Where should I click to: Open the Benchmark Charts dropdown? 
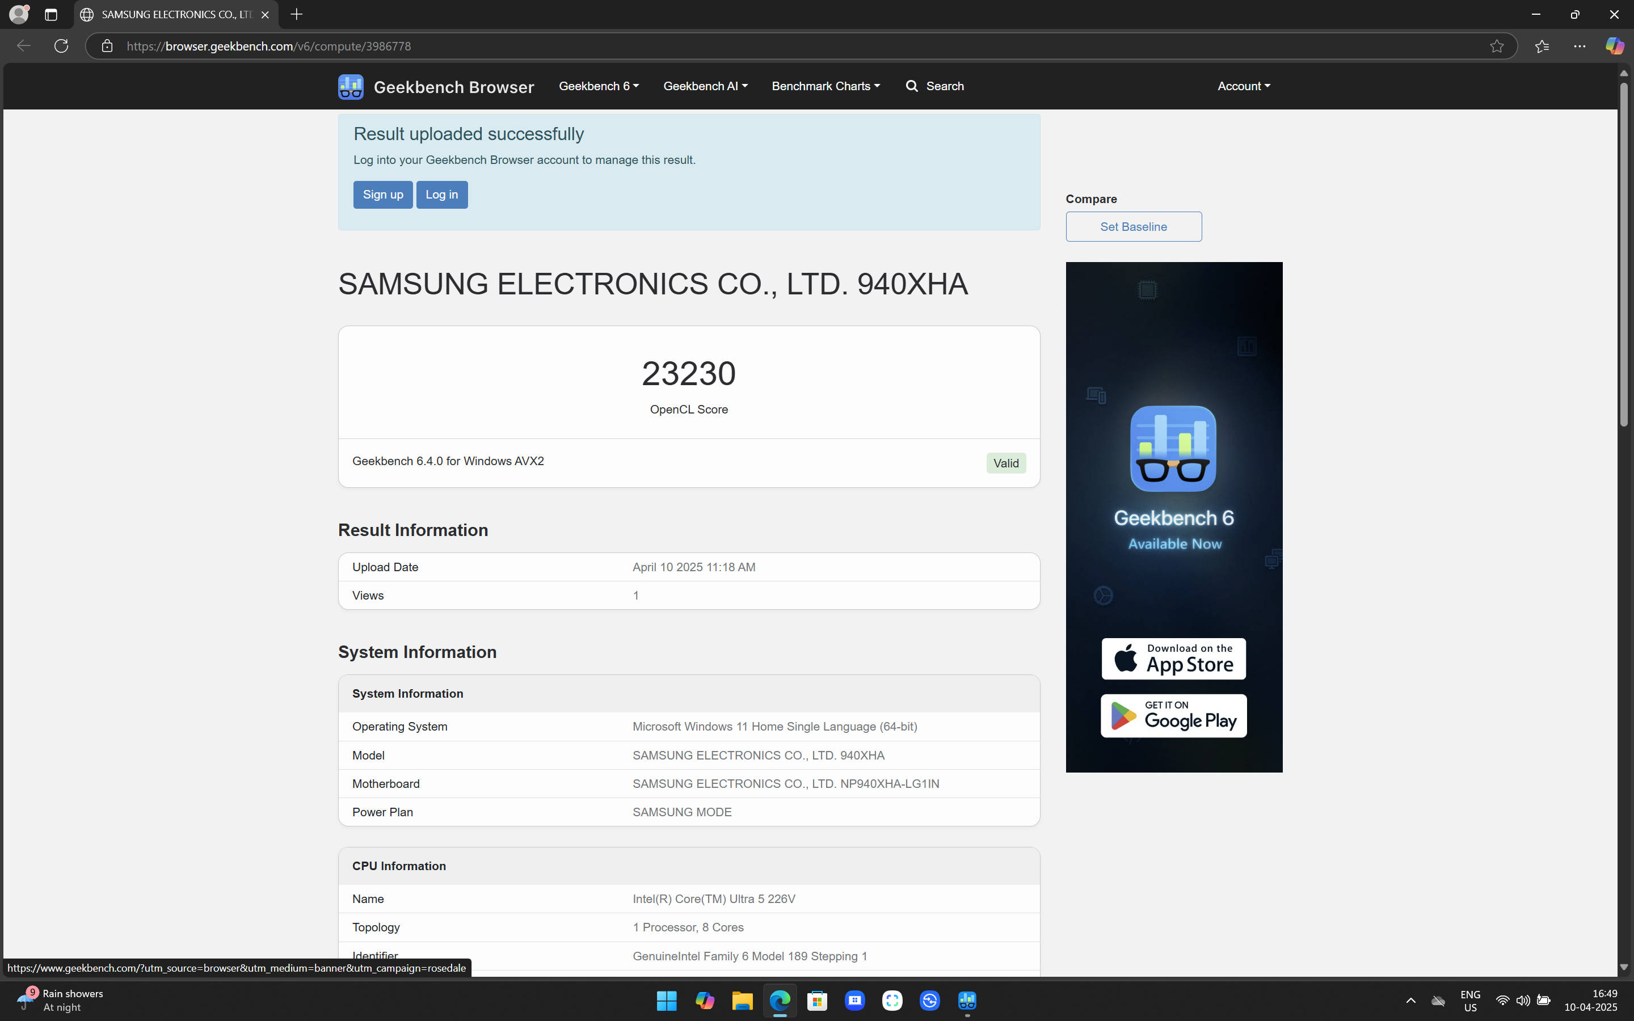[825, 86]
